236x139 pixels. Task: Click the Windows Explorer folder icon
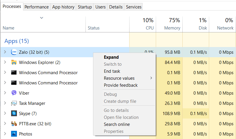14,62
